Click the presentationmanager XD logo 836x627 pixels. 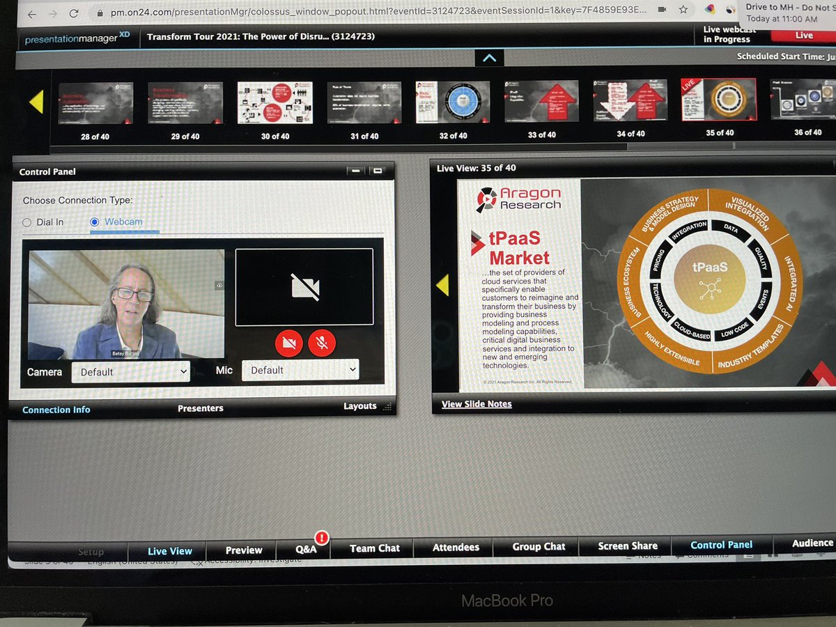tap(77, 38)
